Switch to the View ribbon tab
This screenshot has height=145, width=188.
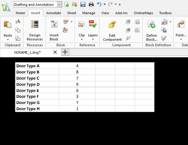pos(105,13)
